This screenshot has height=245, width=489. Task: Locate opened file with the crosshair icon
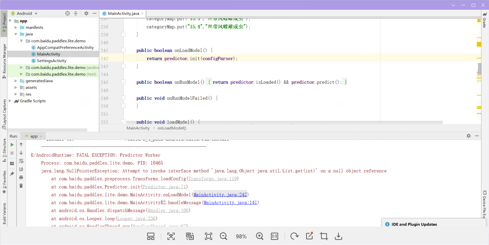pyautogui.click(x=67, y=13)
